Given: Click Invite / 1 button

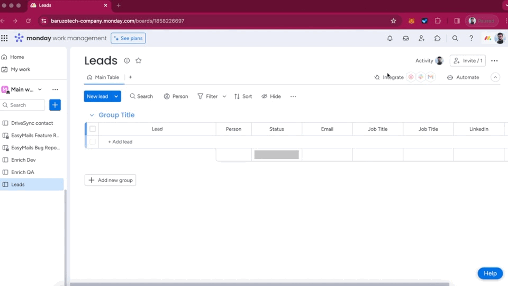Looking at the screenshot, I should [467, 60].
